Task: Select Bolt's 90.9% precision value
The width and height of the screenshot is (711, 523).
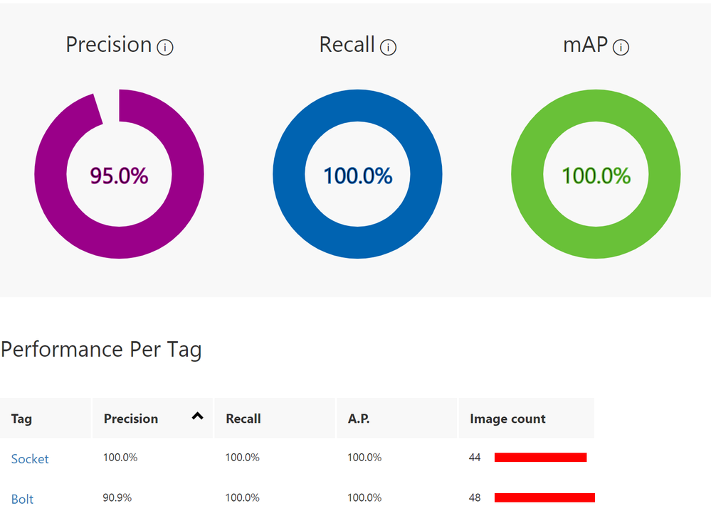Action: [117, 497]
